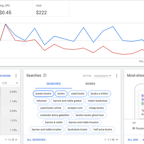Viewport: 144px width, 144px height.
Task: Select the Cost metric card
Action: click(x=51, y=9)
